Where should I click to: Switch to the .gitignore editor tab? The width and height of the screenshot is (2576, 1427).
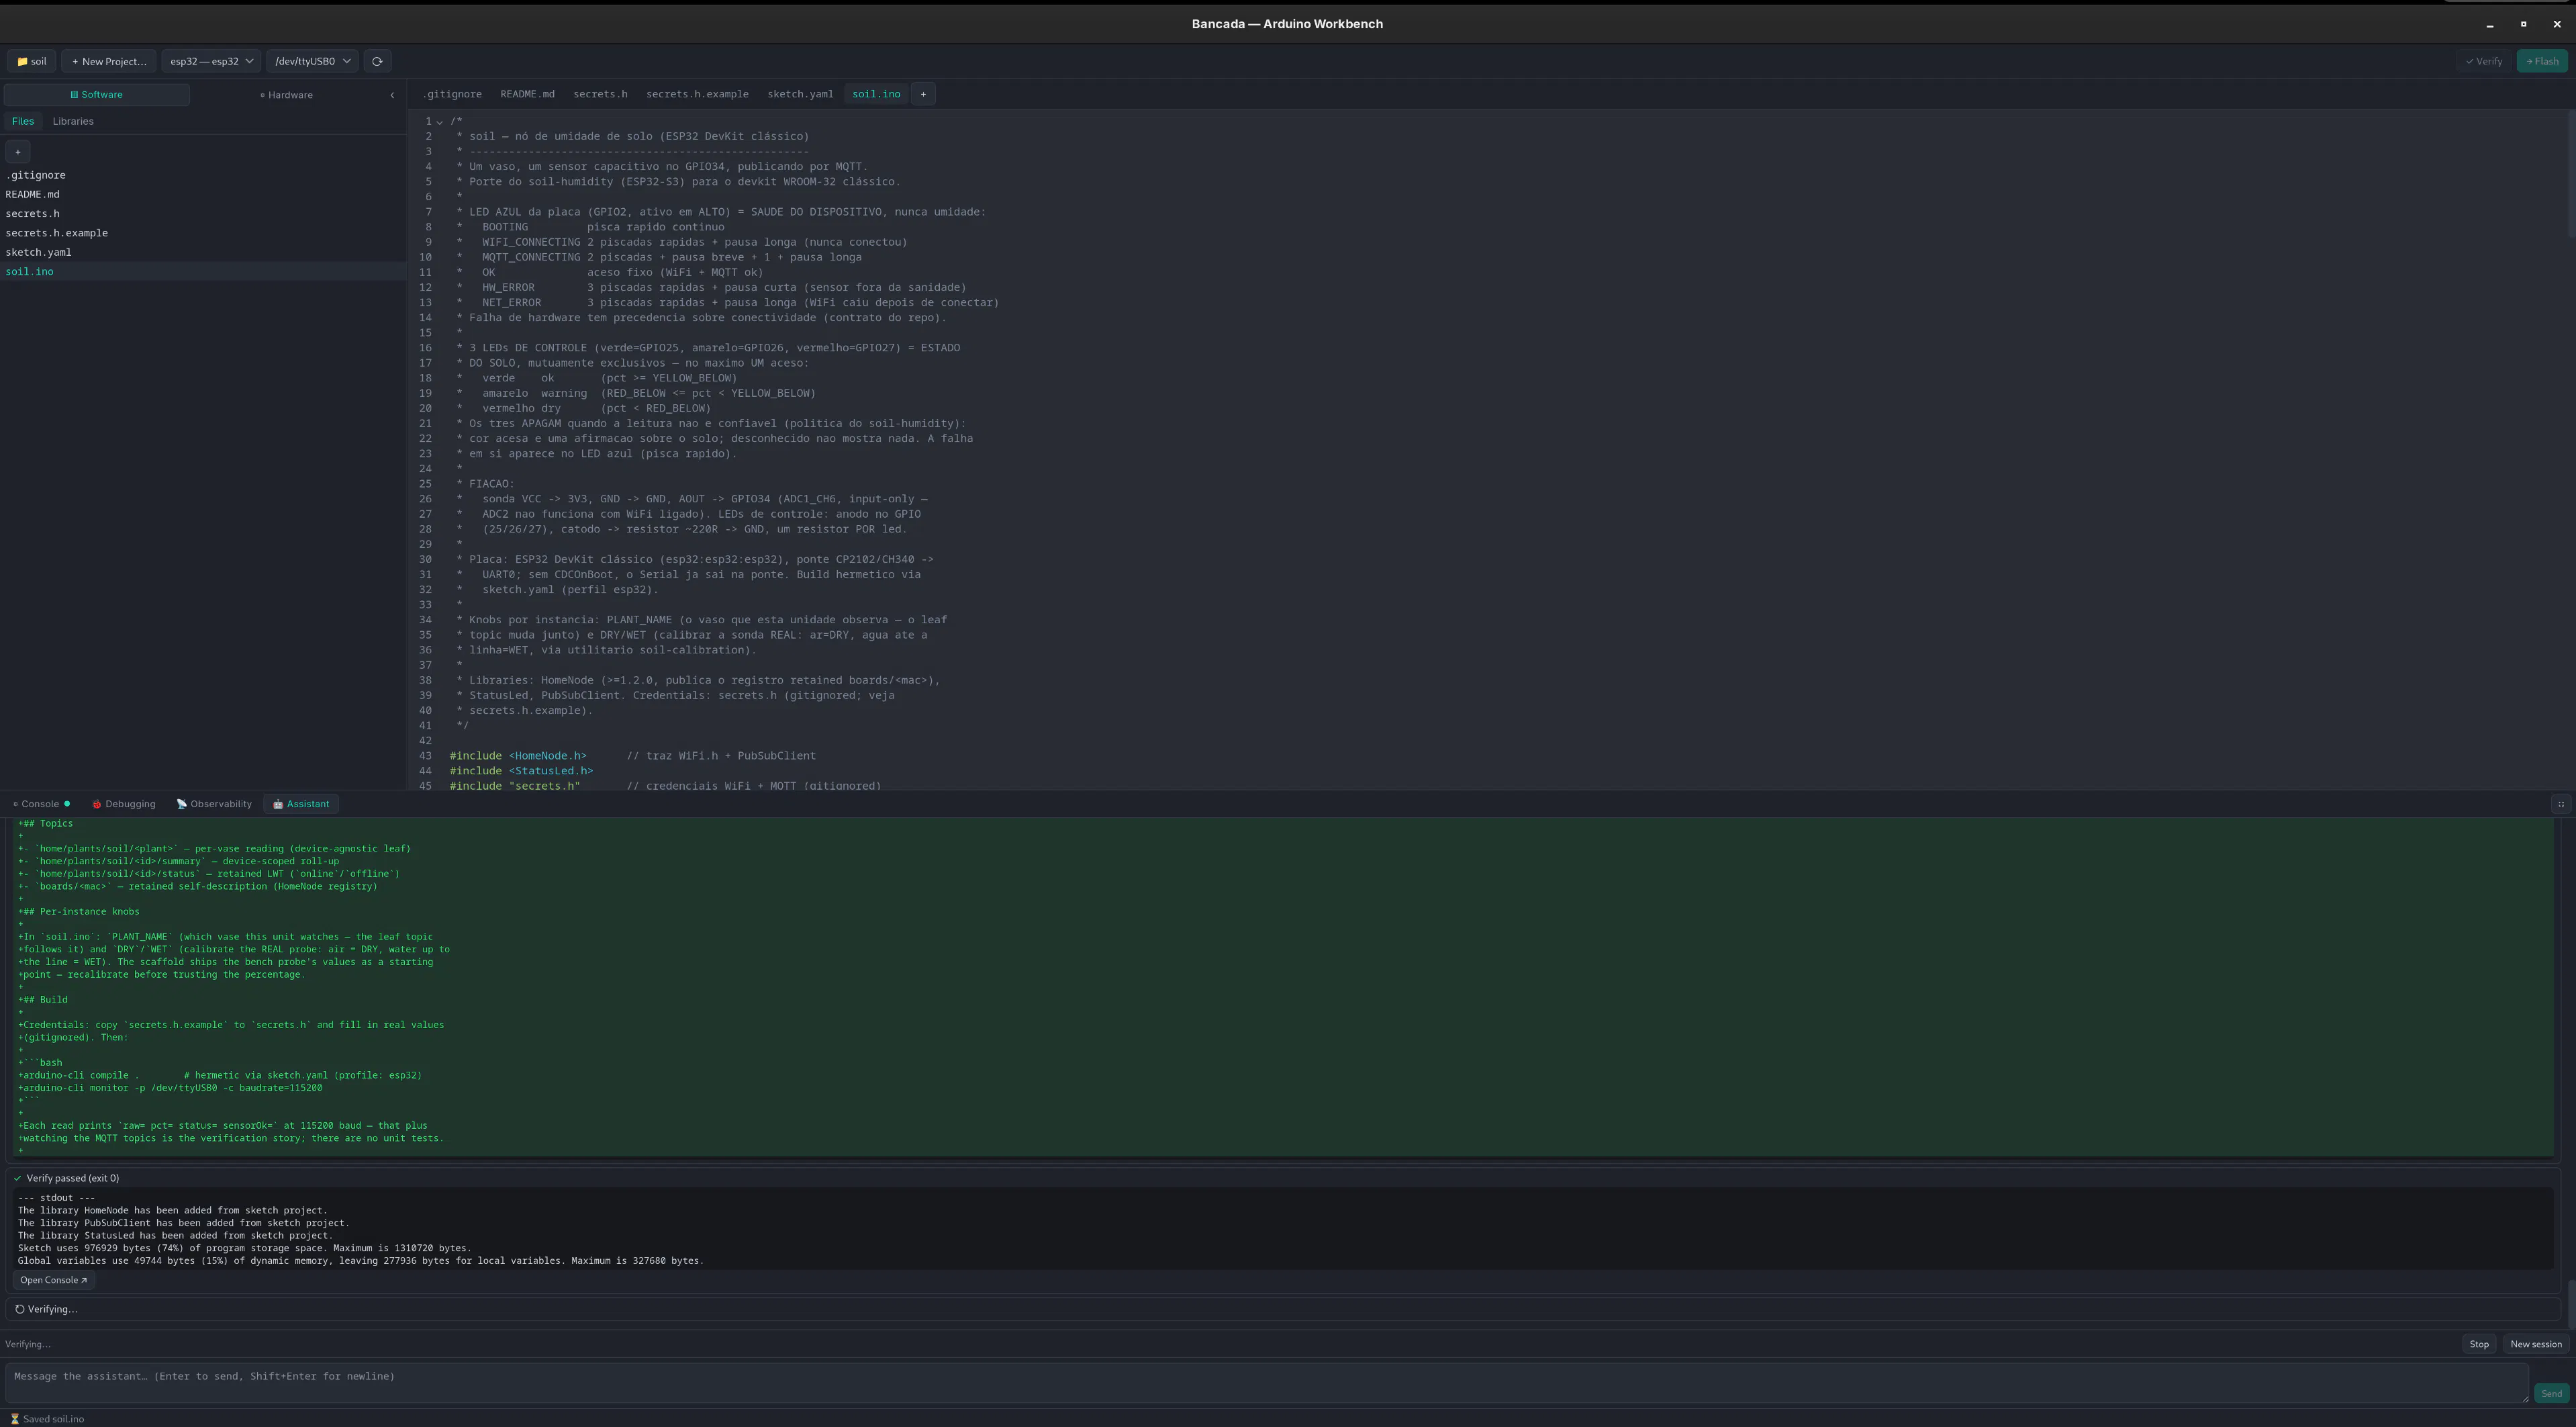click(x=452, y=94)
